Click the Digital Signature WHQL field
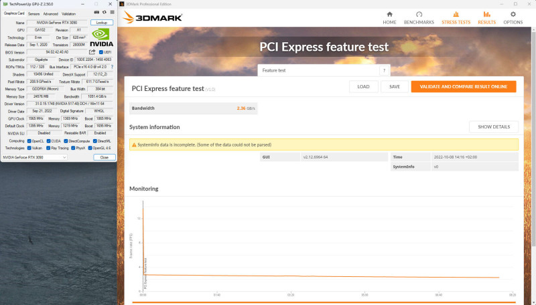This screenshot has height=305, width=536. tap(99, 111)
